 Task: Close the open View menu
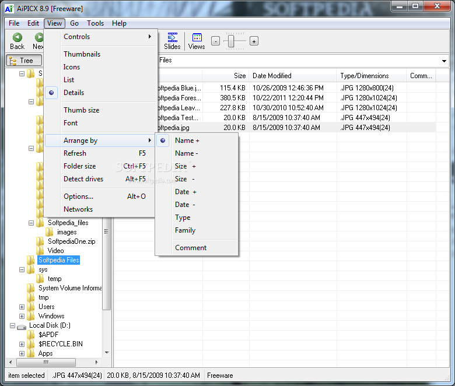[54, 23]
